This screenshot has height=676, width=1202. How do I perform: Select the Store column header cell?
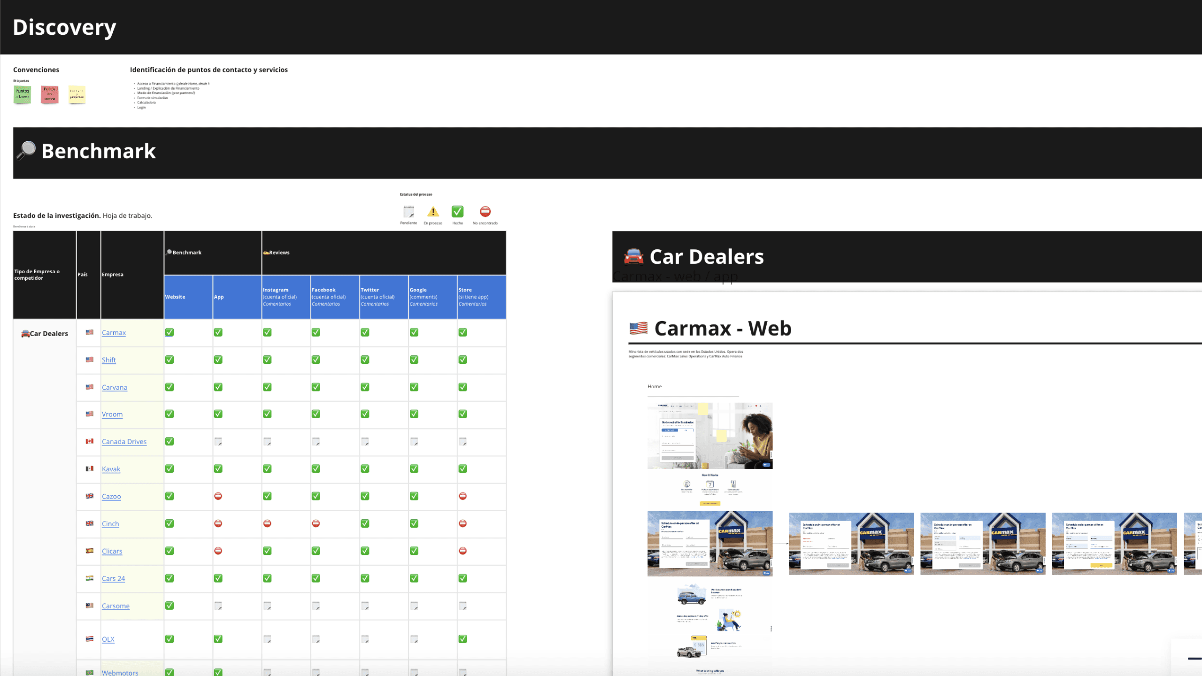(x=481, y=297)
